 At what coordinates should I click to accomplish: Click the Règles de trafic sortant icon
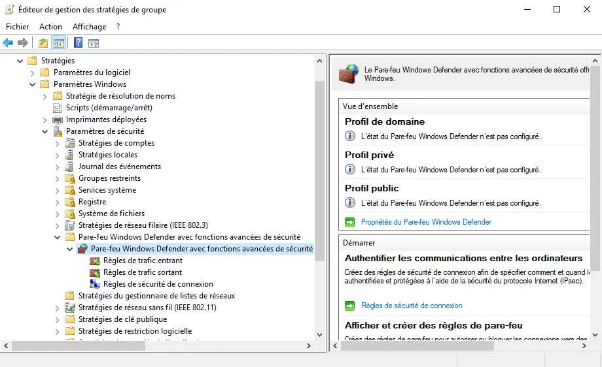coord(95,273)
